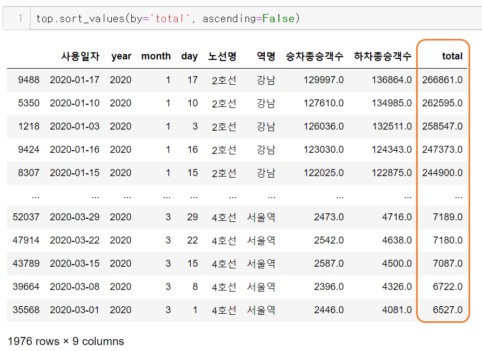Click row index 8307
The image size is (482, 351).
[29, 173]
